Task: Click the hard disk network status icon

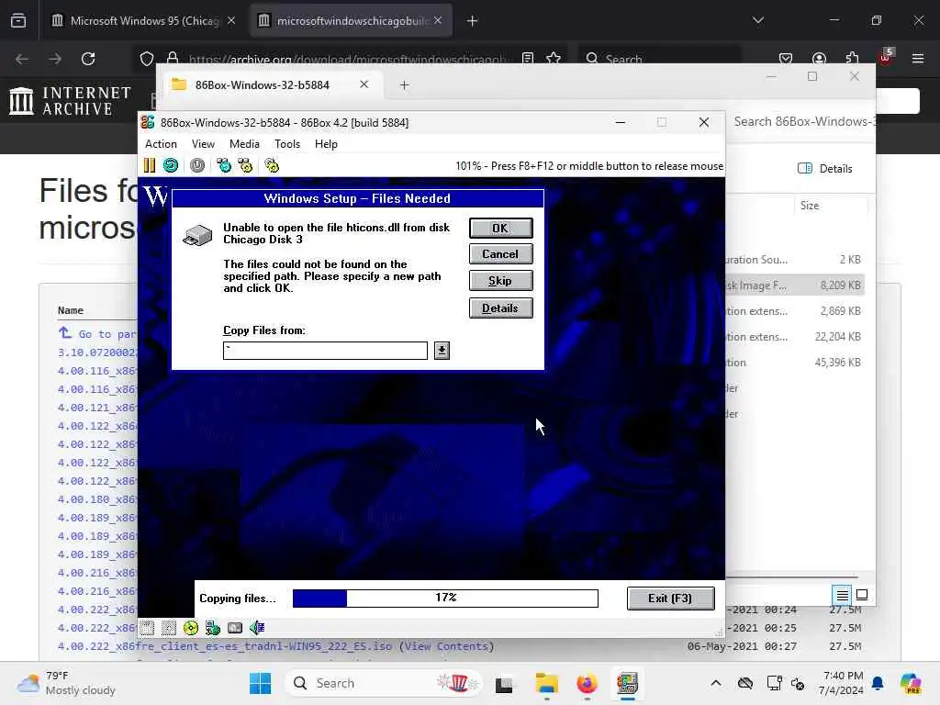Action: (x=213, y=628)
